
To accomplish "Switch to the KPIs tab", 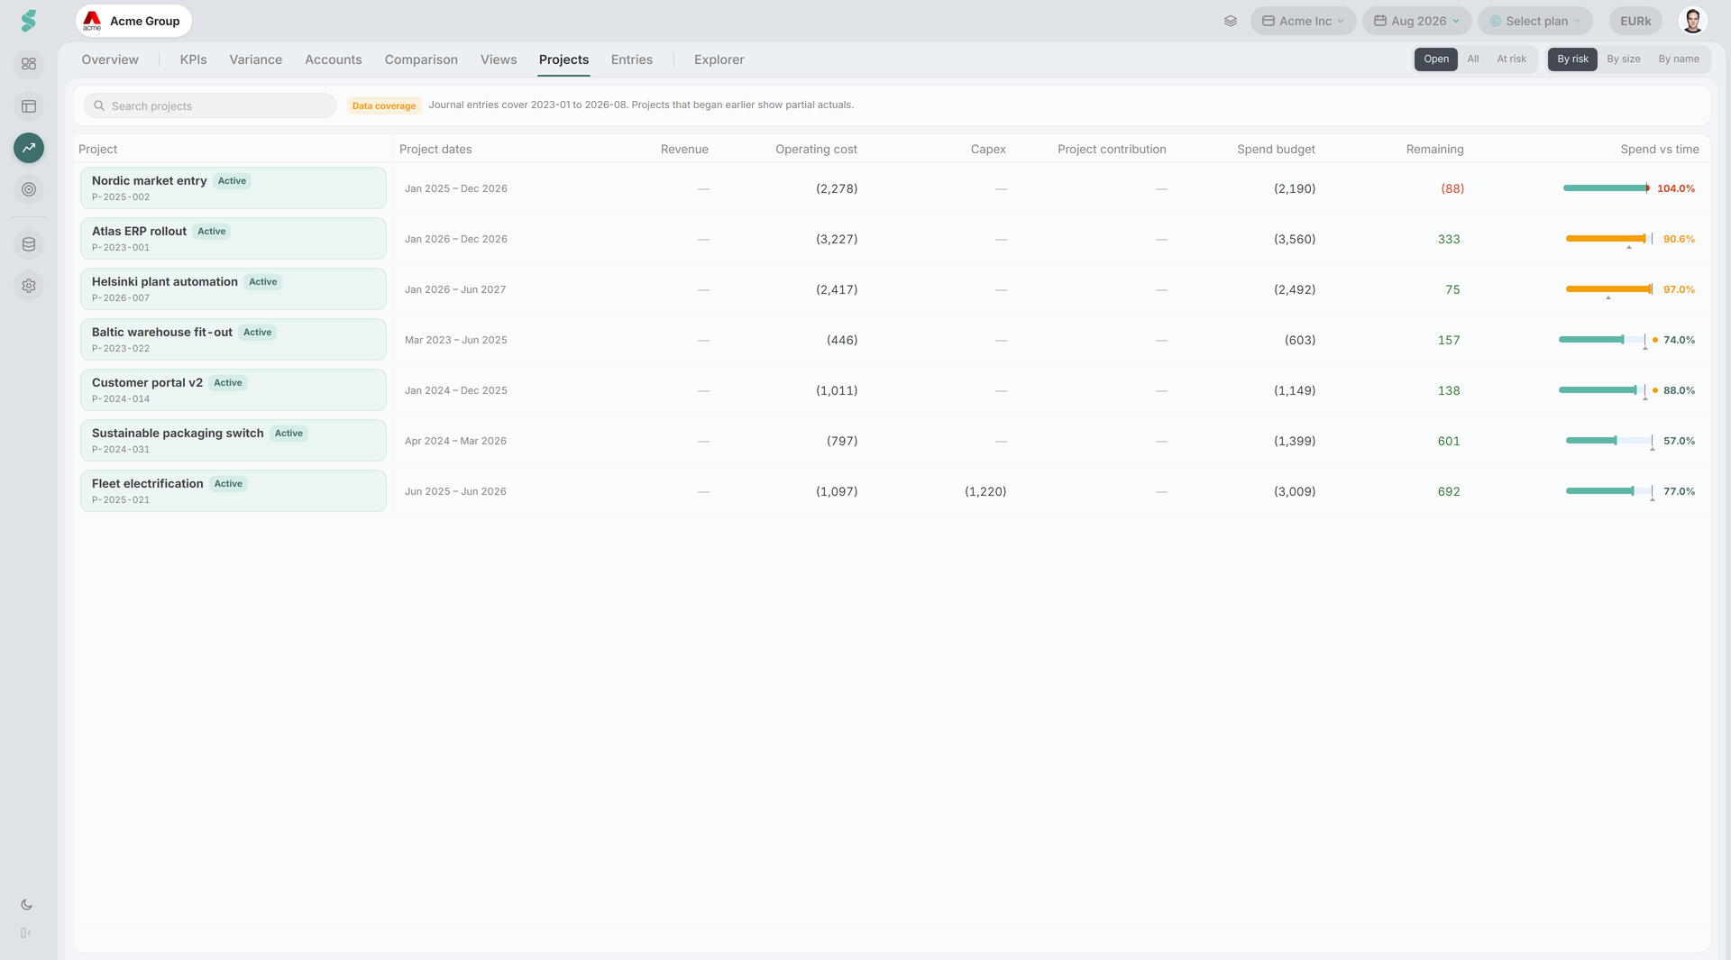I will [x=193, y=59].
